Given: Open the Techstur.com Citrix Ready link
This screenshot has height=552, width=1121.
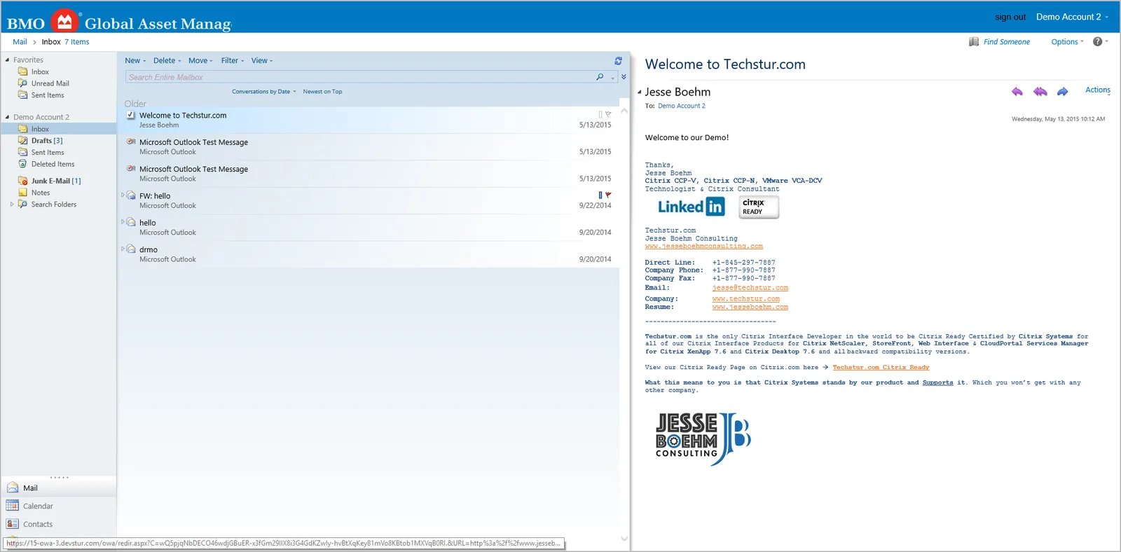Looking at the screenshot, I should point(881,367).
